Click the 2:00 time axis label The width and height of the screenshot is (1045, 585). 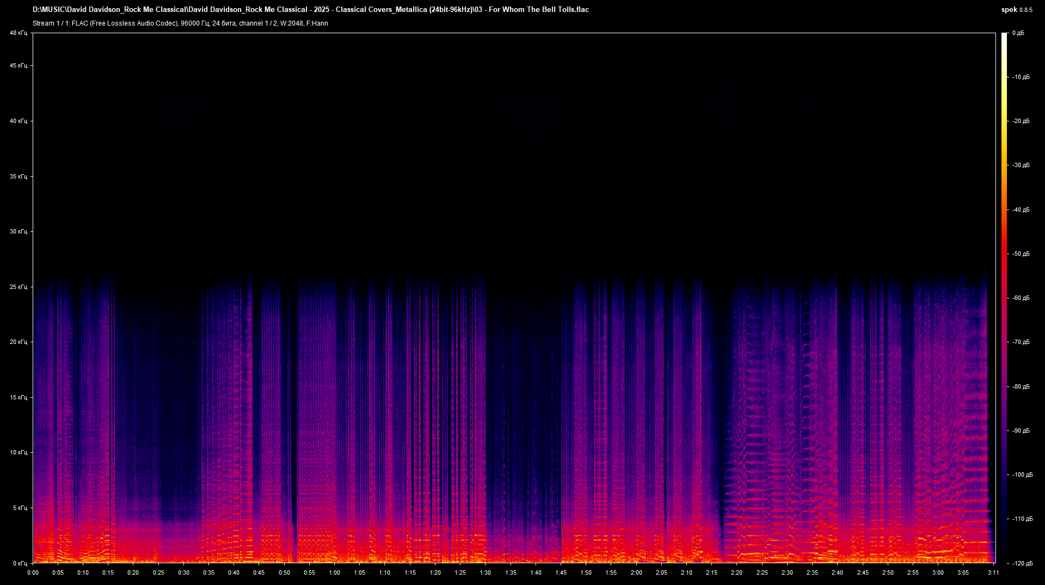coord(636,572)
